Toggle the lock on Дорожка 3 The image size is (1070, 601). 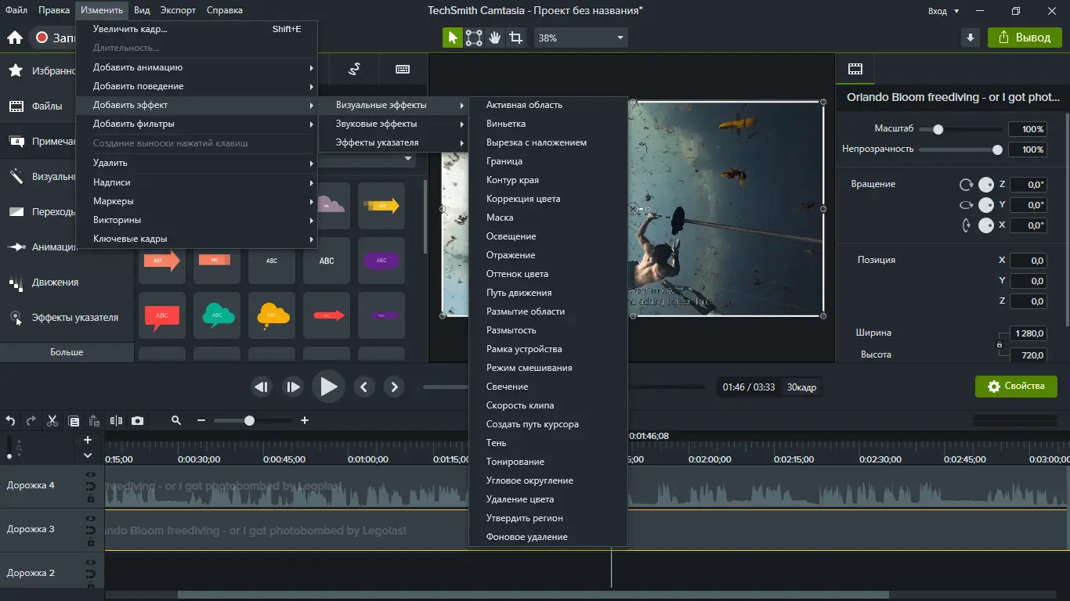point(91,542)
